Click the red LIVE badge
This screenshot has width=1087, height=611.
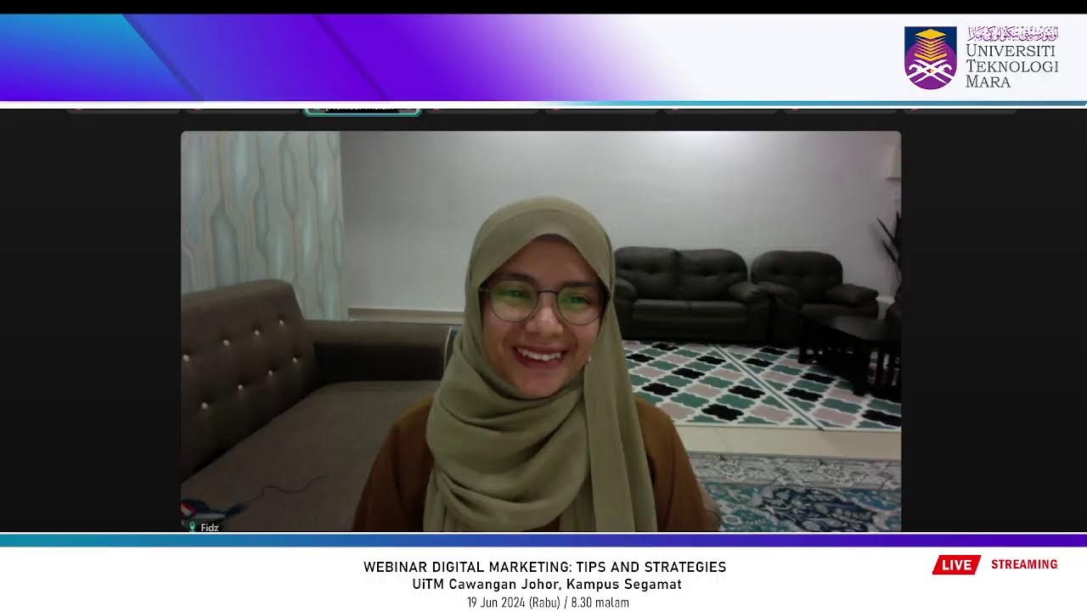[x=956, y=565]
